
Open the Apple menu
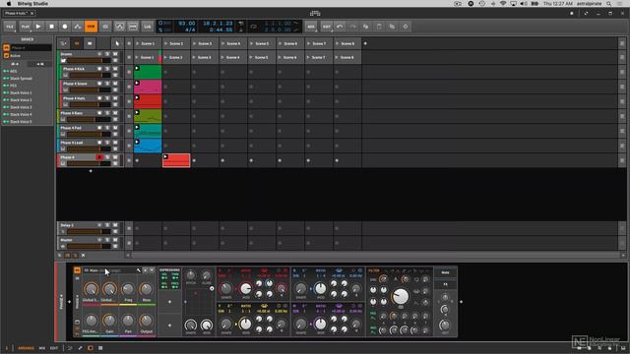coord(9,3)
